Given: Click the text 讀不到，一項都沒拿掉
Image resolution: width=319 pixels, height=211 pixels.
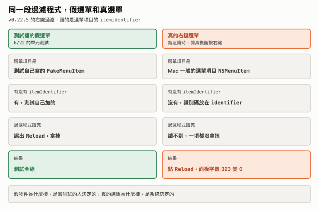Looking at the screenshot, I should [x=194, y=136].
